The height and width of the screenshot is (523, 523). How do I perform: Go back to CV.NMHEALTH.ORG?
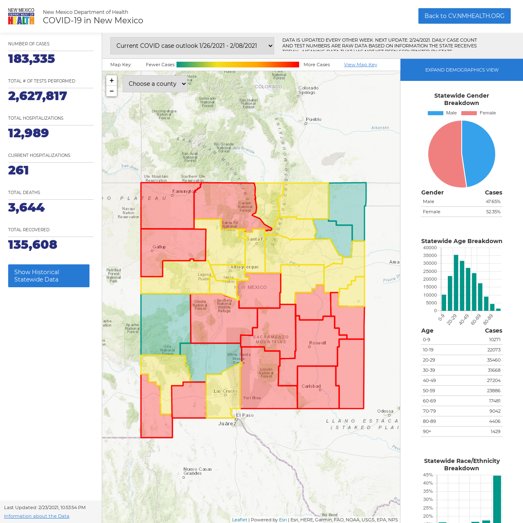(464, 16)
